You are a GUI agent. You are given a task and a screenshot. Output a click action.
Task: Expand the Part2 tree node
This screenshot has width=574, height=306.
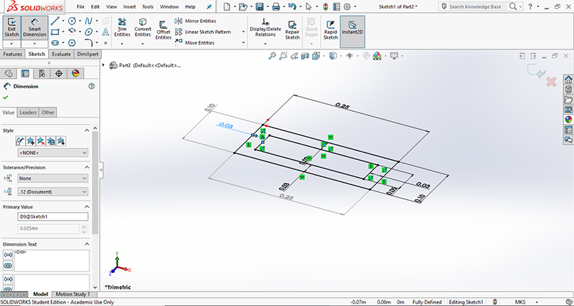103,65
